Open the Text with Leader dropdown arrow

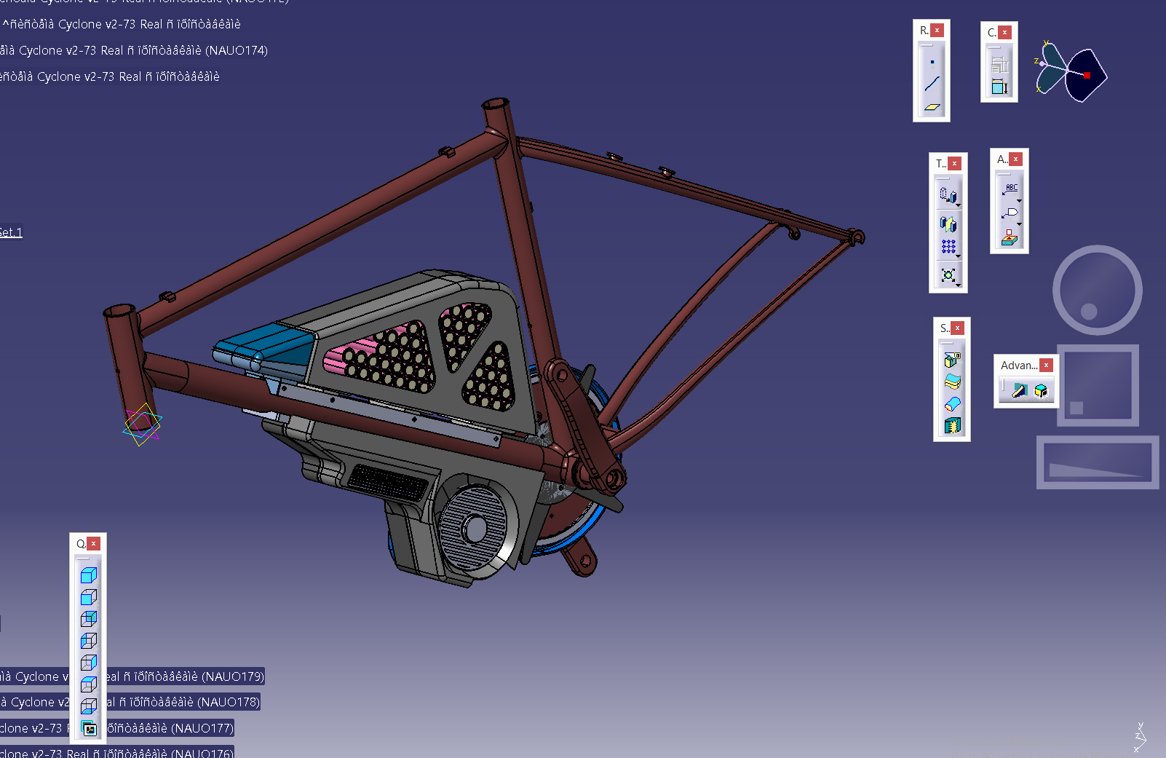pyautogui.click(x=1019, y=201)
